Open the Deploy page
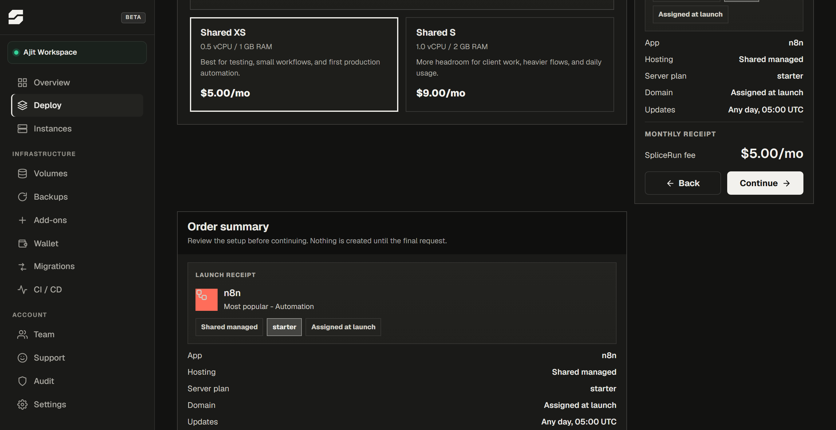 (77, 105)
